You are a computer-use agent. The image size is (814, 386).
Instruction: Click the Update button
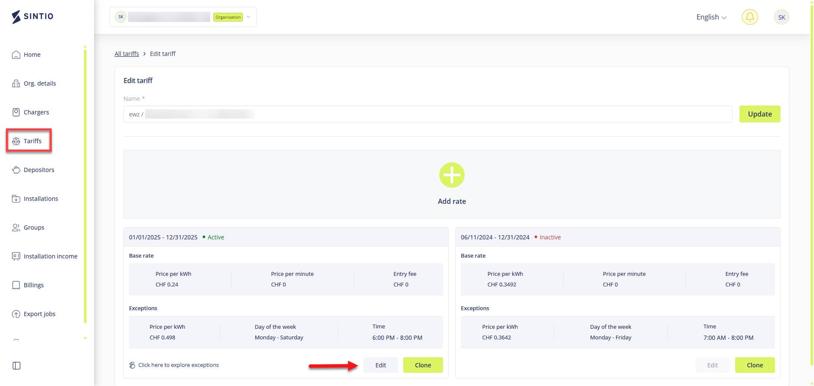click(759, 114)
